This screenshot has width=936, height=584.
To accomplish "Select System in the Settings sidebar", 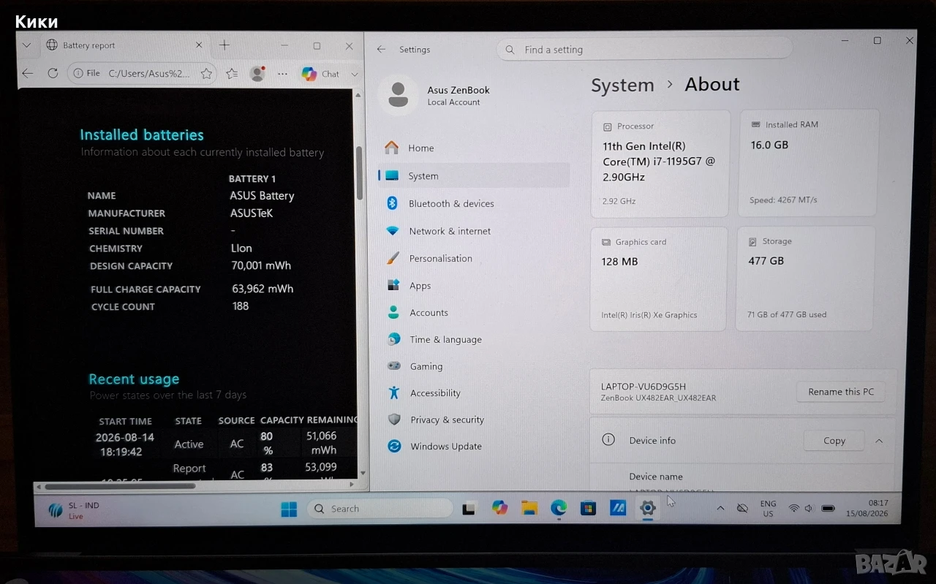I will pos(473,175).
